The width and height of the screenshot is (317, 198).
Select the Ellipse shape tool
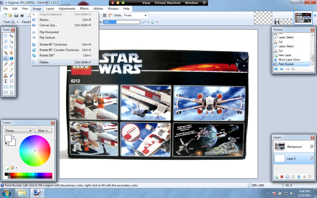[6, 93]
